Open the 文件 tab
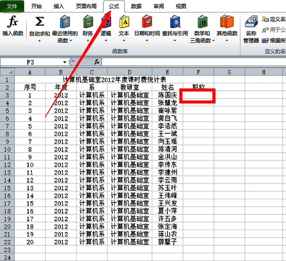Viewport: 286px width, 261px height. click(x=12, y=6)
